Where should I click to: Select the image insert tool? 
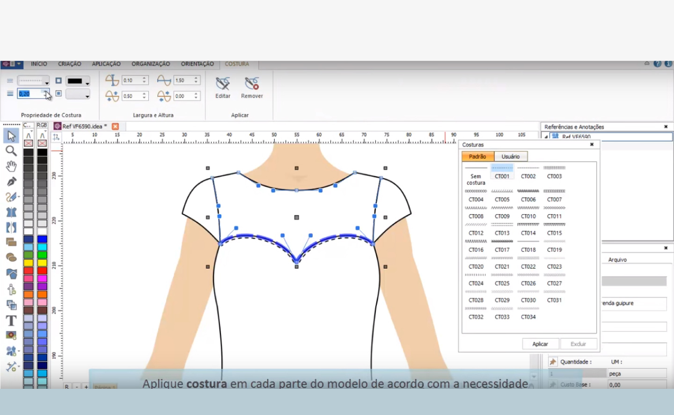point(11,336)
